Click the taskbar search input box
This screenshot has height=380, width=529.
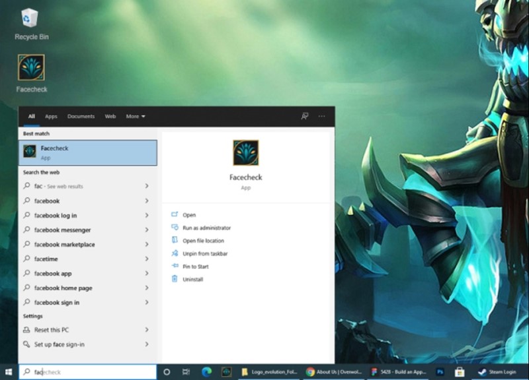pos(93,372)
